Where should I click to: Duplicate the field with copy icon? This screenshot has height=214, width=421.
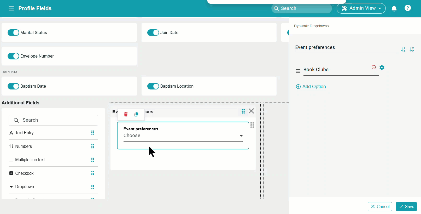pos(136,114)
